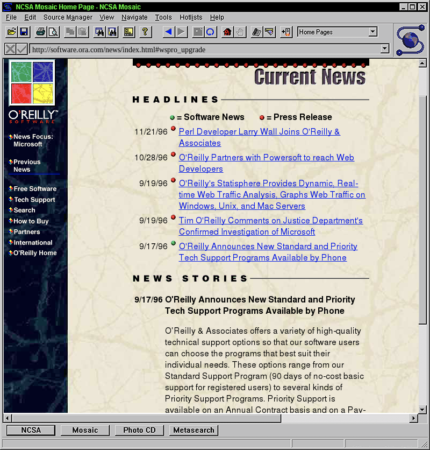Viewport: 430px width, 450px height.
Task: Click the vertical scrollbar down arrow
Action: click(422, 409)
